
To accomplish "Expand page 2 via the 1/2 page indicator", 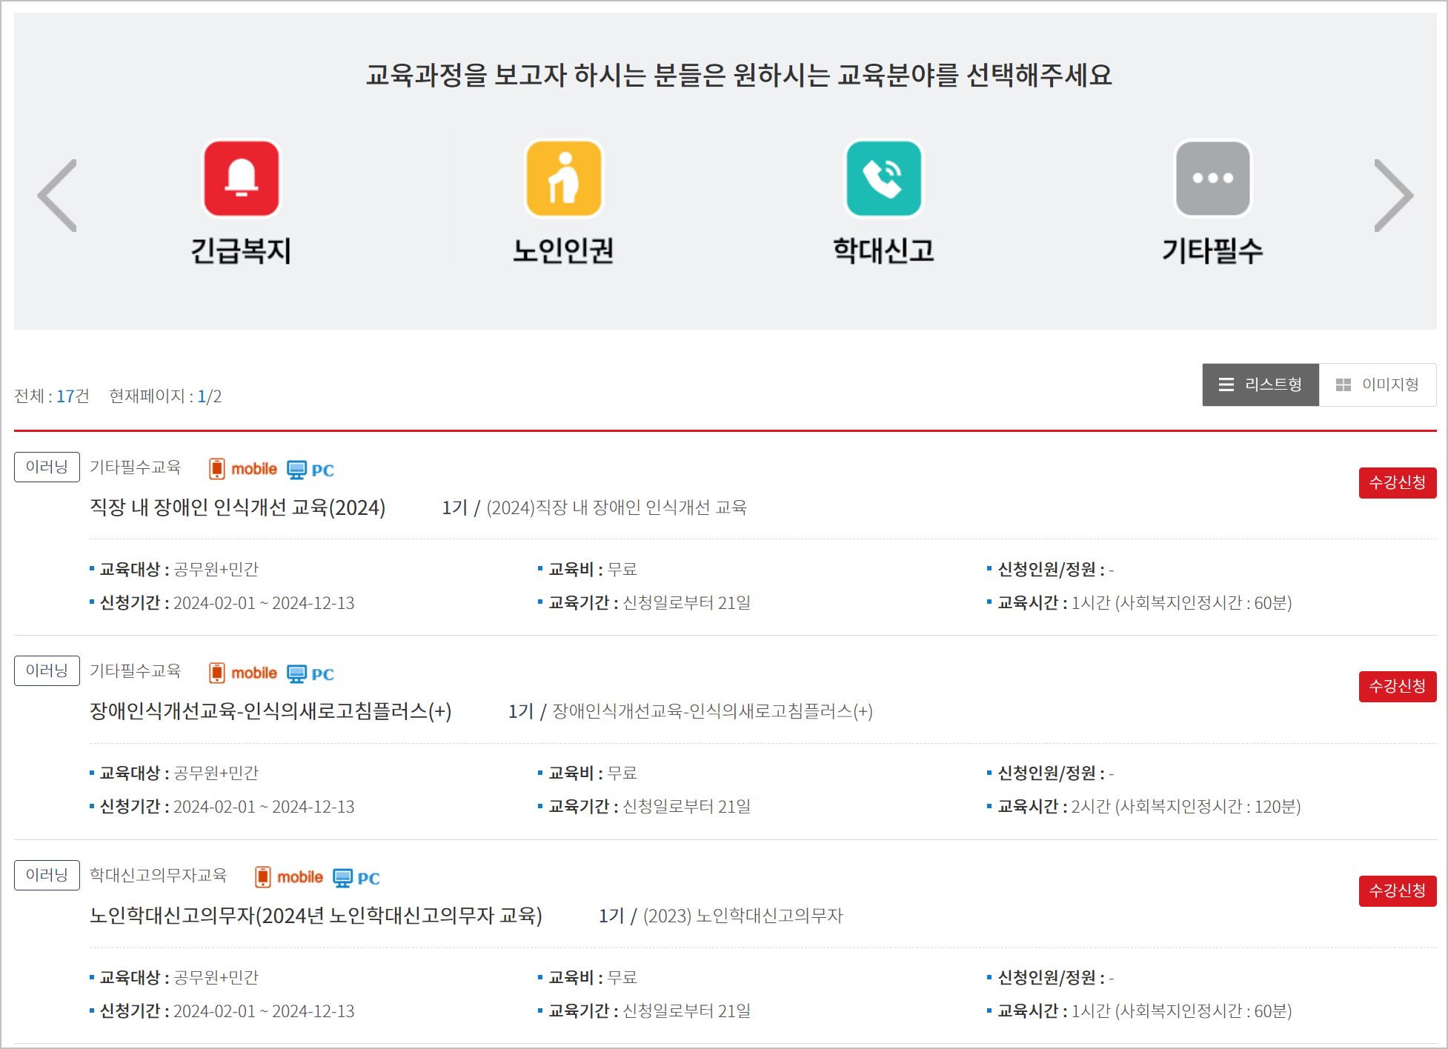I will click(x=208, y=396).
